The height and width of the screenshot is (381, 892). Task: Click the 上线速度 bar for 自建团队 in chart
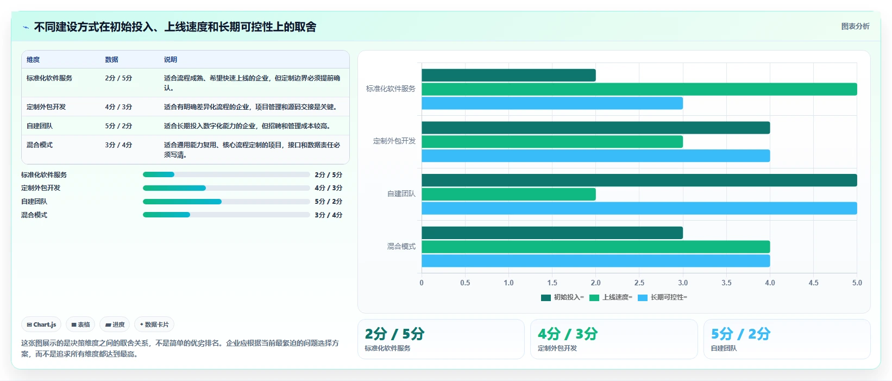508,194
